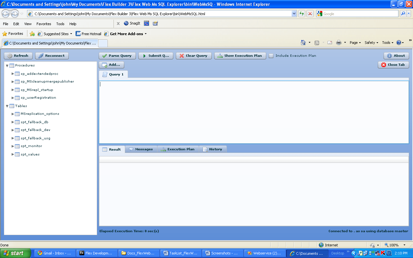Click the browser Refresh page icon
Image resolution: width=413 pixels, height=258 pixels.
click(x=302, y=14)
